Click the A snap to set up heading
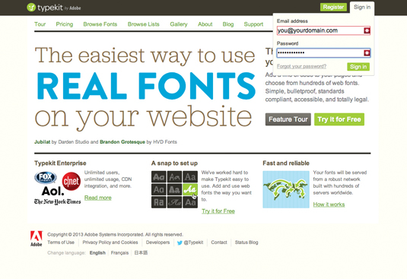This screenshot has width=407, height=279. [174, 163]
